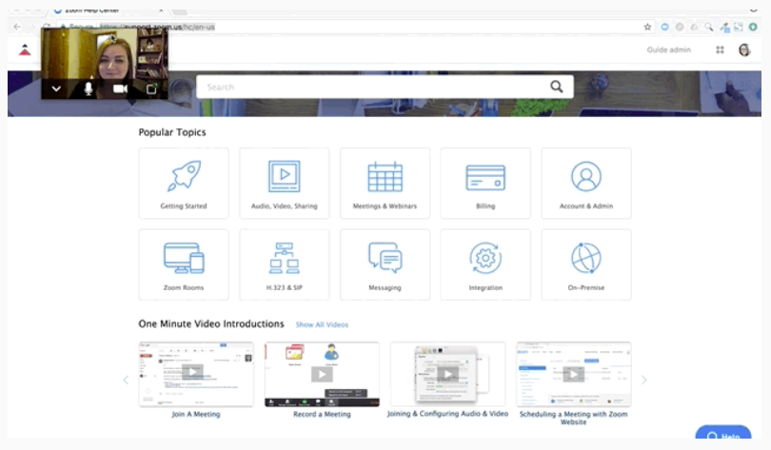Image resolution: width=771 pixels, height=450 pixels.
Task: Show previous videos with left carousel arrow
Action: [x=126, y=380]
